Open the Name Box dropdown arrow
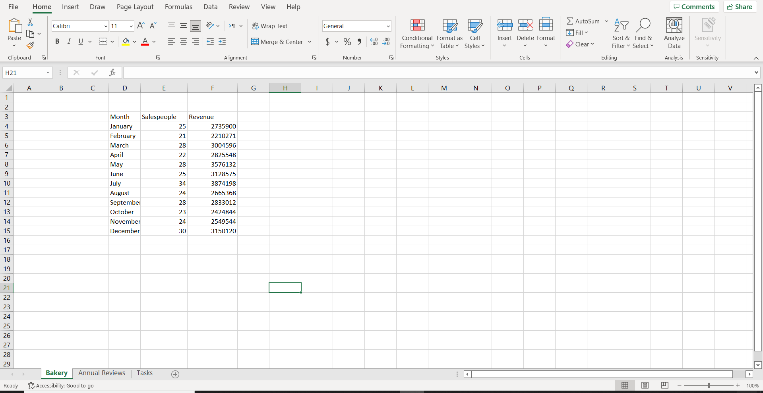The height and width of the screenshot is (393, 763). pos(48,73)
